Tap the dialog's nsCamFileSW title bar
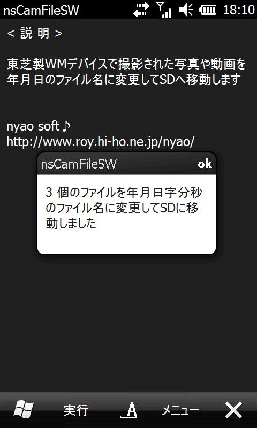257x428 pixels. point(127,164)
